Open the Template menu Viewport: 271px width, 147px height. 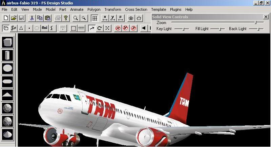159,9
